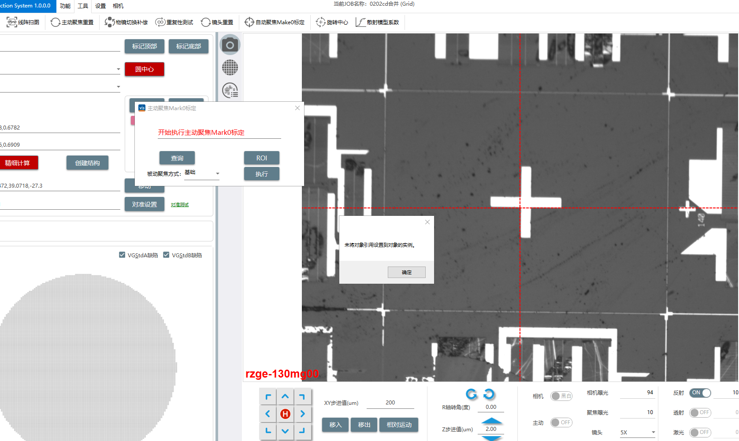Move stage down with the down arrow
Image resolution: width=739 pixels, height=441 pixels.
pos(285,430)
